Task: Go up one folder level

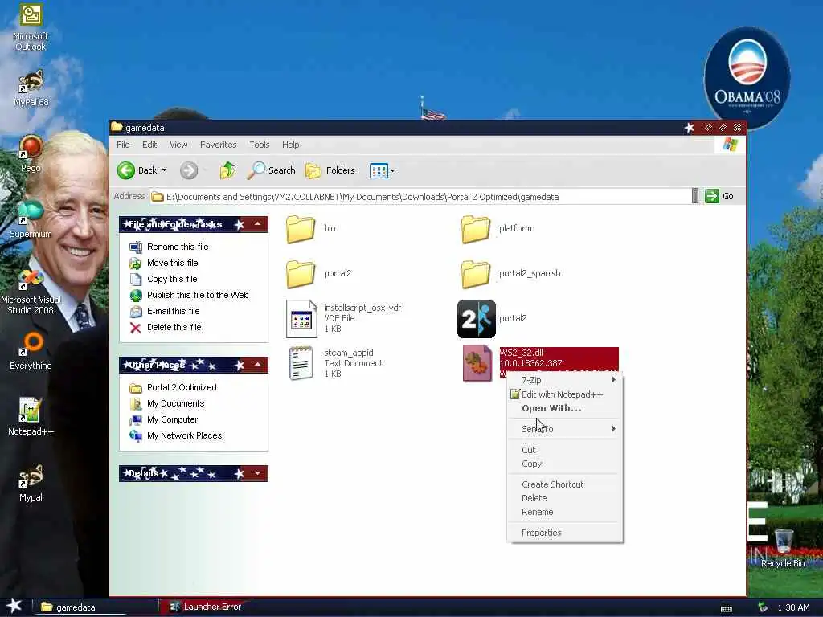Action: coord(227,170)
